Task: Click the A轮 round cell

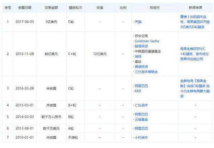Action: tap(71, 128)
